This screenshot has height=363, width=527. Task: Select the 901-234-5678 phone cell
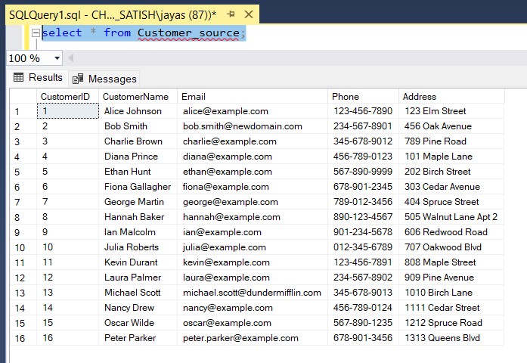click(x=363, y=232)
